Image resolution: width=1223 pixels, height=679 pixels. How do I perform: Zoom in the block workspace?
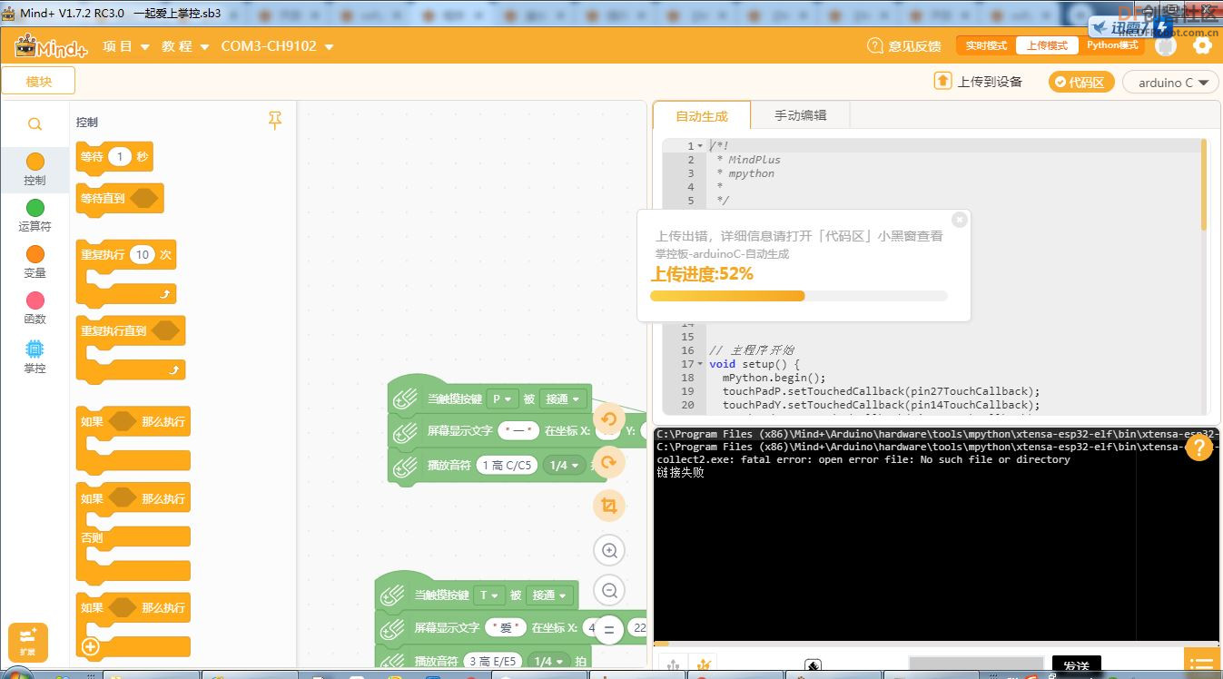pyautogui.click(x=609, y=550)
